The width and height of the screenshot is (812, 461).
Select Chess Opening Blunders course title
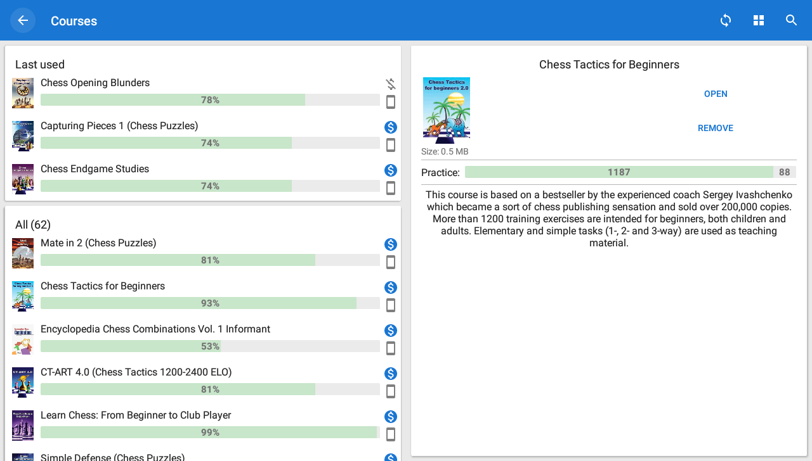coord(95,83)
